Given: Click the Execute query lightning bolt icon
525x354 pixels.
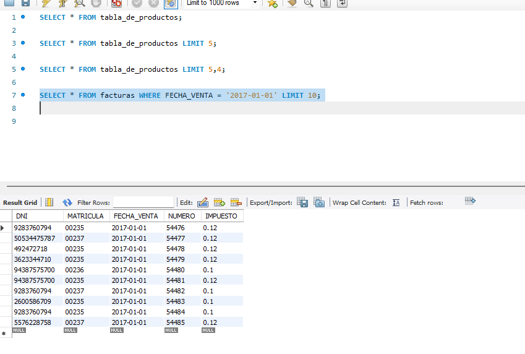Looking at the screenshot, I should click(x=46, y=3).
